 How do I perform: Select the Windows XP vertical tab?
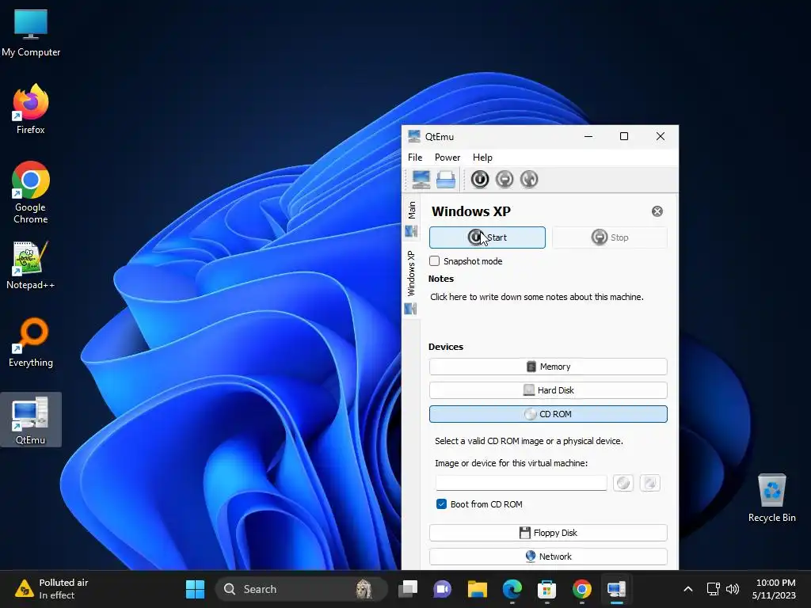411,282
